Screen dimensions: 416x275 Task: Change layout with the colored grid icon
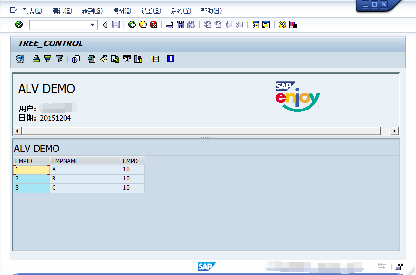click(155, 59)
